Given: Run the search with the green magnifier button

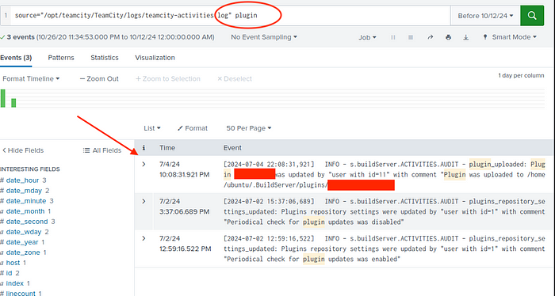Looking at the screenshot, I should tap(532, 16).
